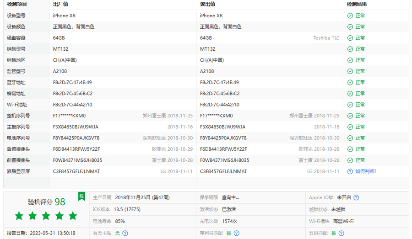The width and height of the screenshot is (412, 239).
Task: Click factory cellular address F8:2D:7C:45:6B:C2
Action: click(x=73, y=94)
